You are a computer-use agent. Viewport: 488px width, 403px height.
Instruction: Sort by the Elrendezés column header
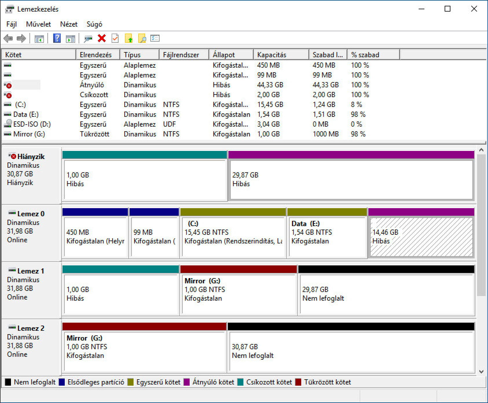point(98,55)
